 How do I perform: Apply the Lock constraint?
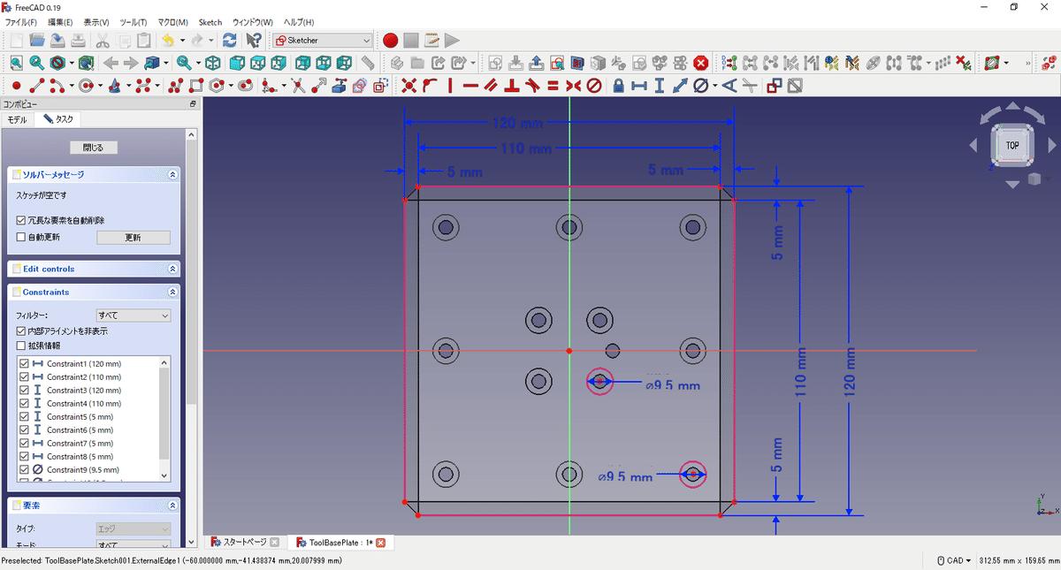(x=618, y=86)
